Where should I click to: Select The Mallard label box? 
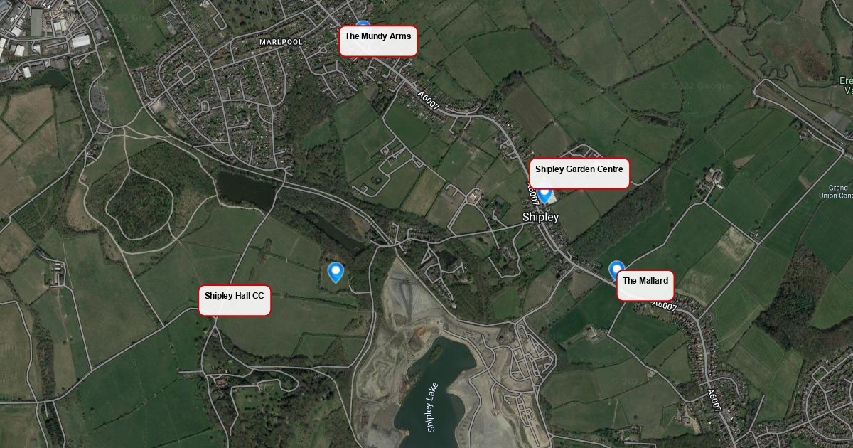tap(645, 285)
